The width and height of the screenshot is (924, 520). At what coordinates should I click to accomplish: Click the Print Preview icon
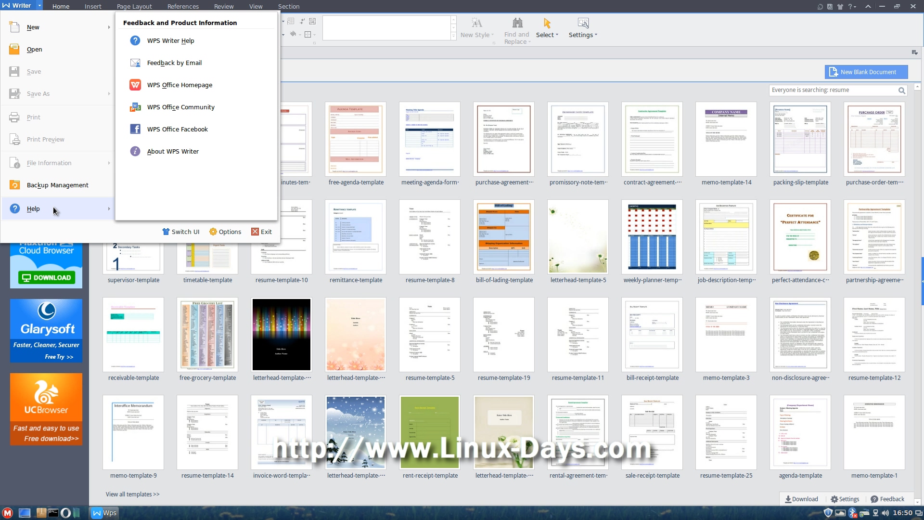coord(14,139)
